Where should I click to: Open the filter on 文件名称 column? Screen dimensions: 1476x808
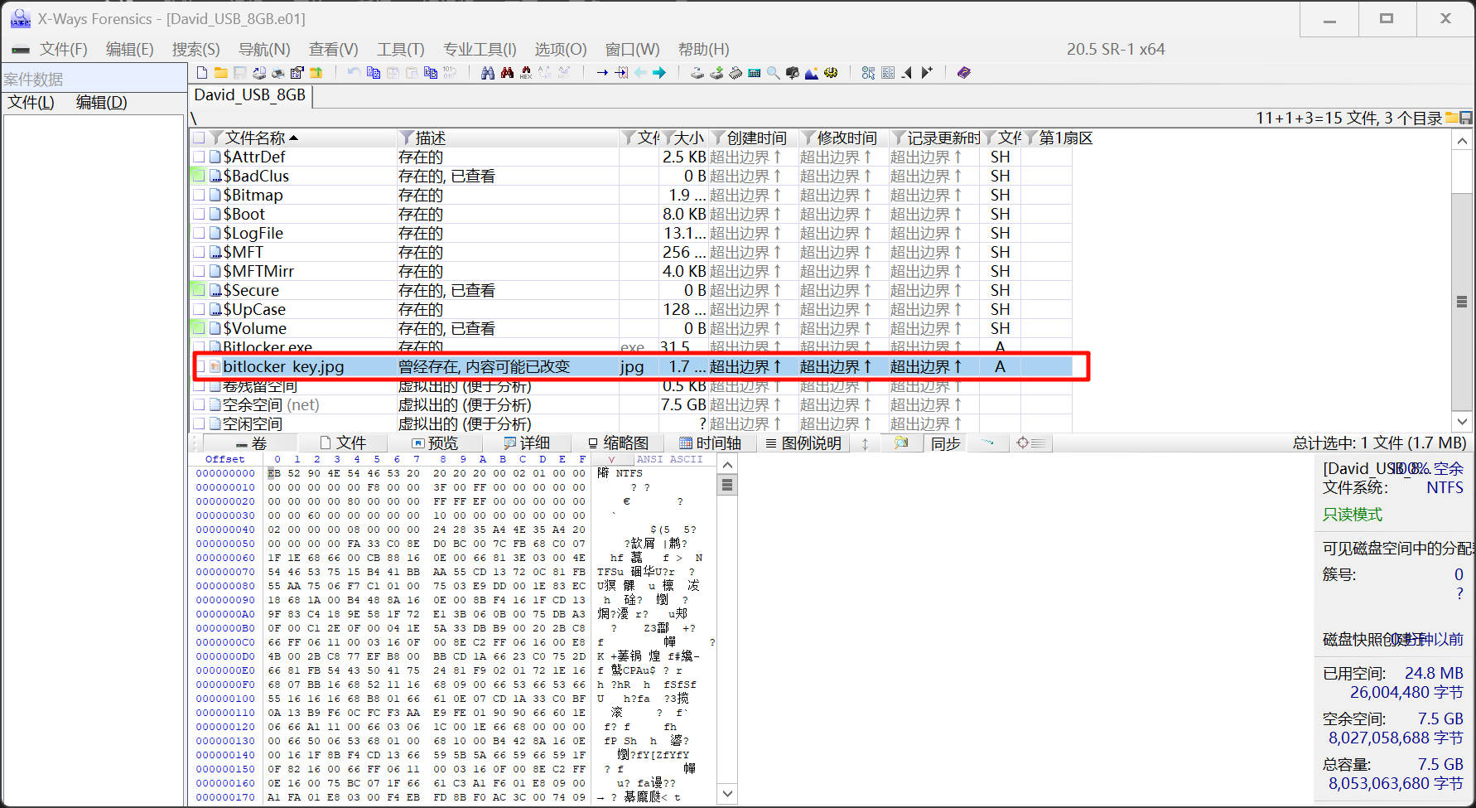click(x=217, y=138)
